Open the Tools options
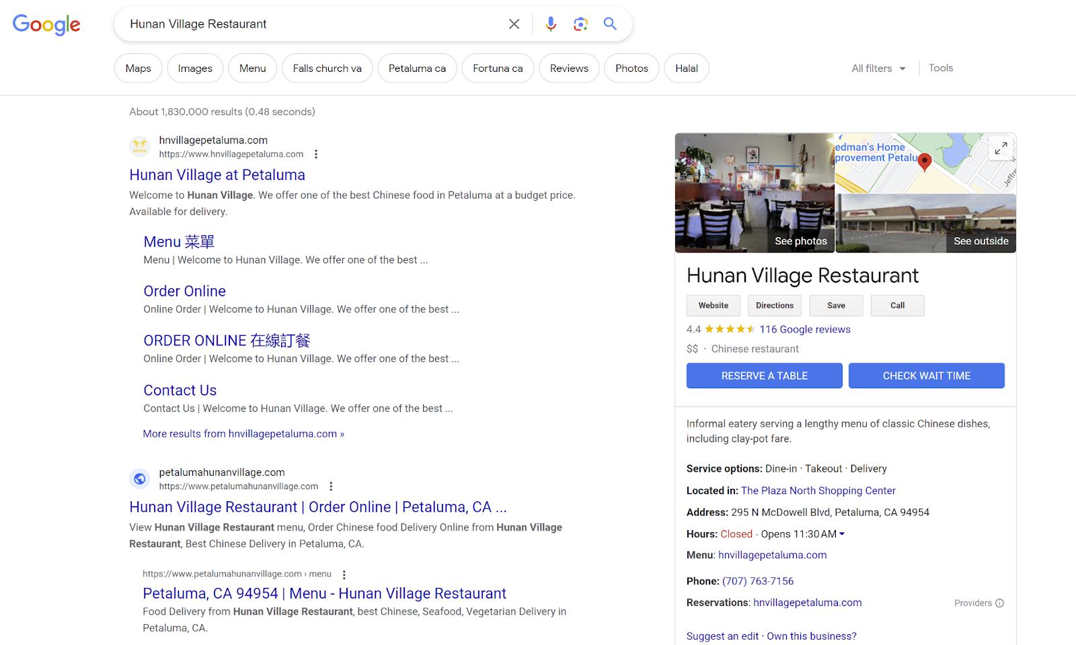Viewport: 1076px width, 645px height. tap(940, 68)
